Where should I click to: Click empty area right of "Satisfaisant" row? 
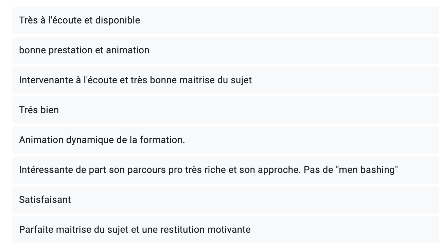[255, 200]
